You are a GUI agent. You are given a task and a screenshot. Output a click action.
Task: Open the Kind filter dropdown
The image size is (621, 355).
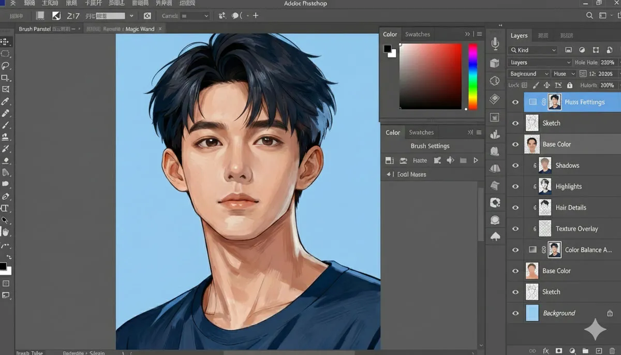[533, 50]
